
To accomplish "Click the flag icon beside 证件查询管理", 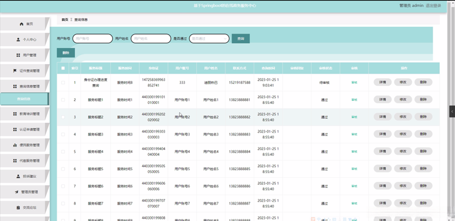I will 15,71.
